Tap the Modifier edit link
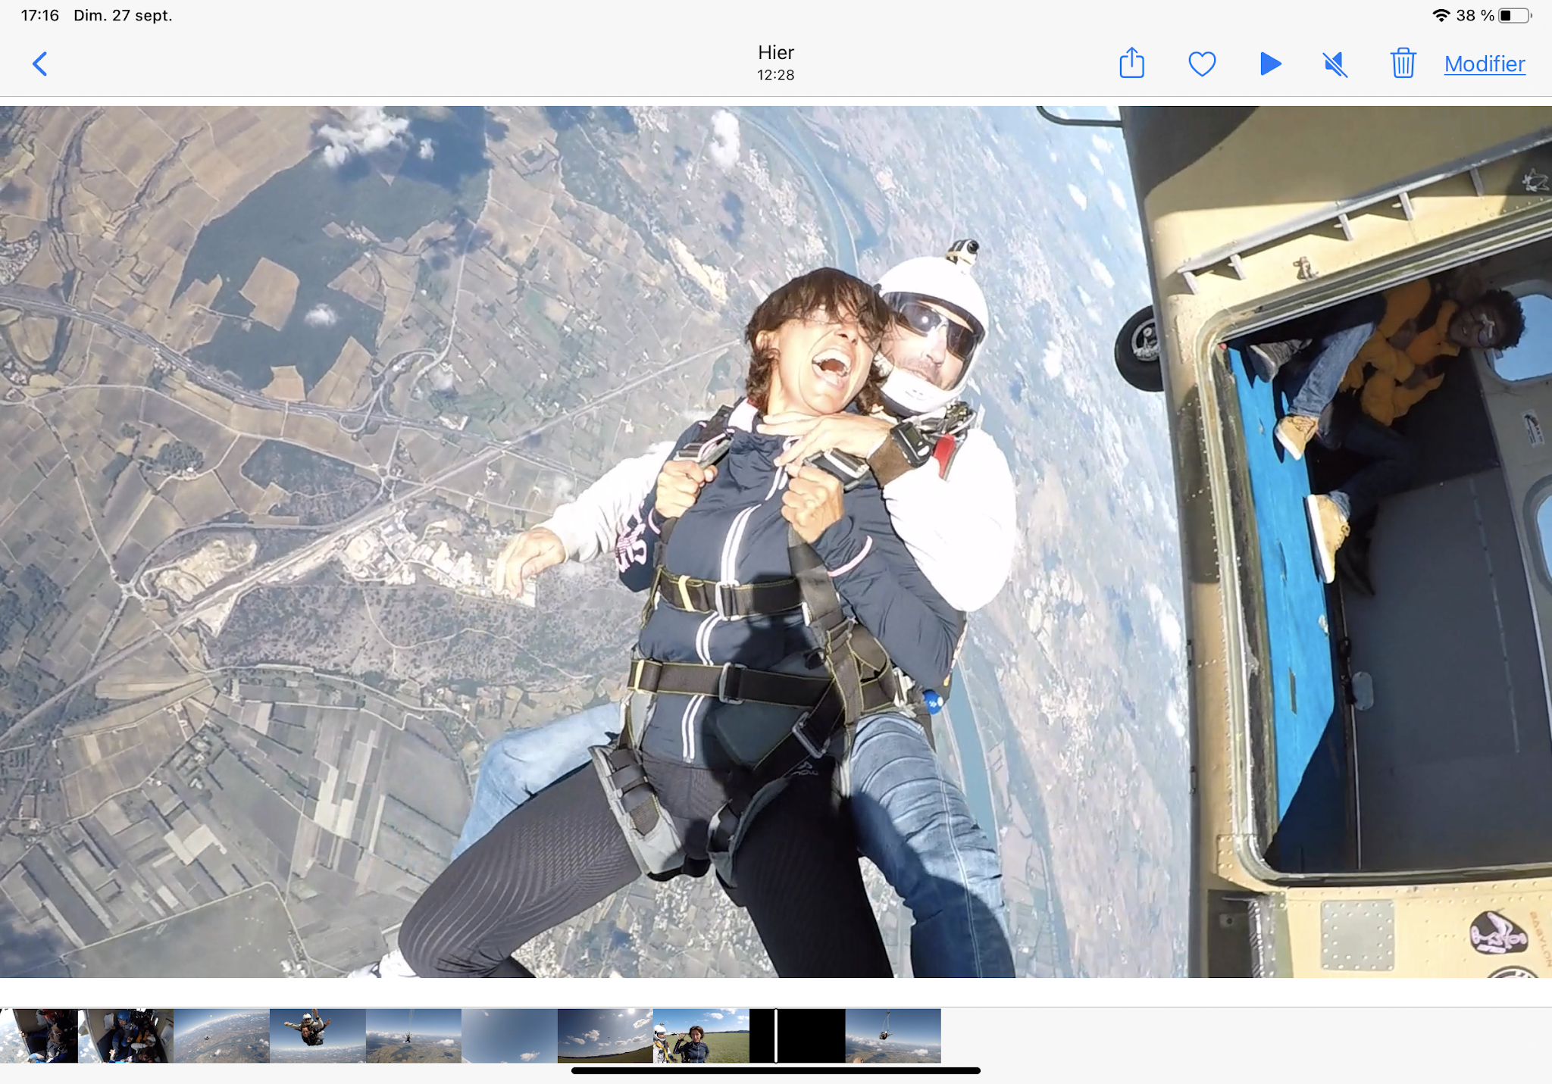 1484,64
